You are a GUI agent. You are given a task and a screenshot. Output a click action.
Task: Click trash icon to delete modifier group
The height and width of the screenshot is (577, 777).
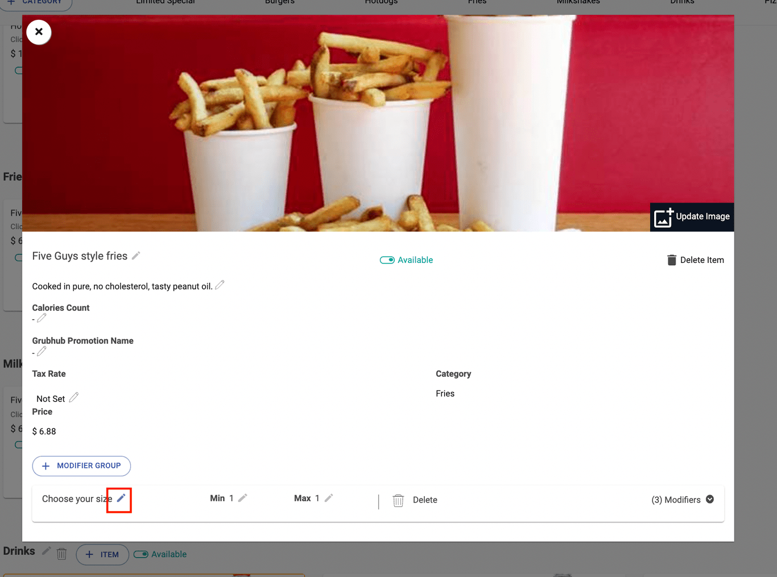[x=398, y=500]
